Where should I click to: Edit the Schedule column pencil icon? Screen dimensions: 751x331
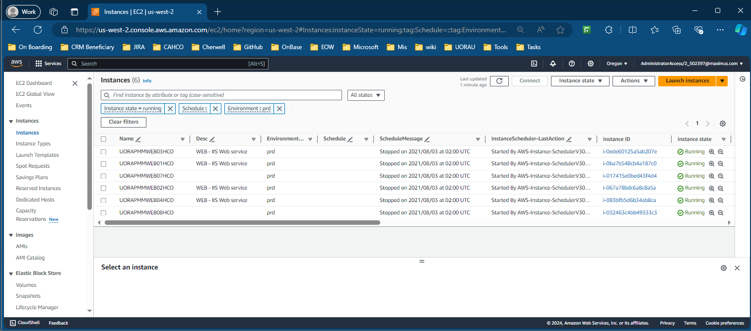coord(350,139)
